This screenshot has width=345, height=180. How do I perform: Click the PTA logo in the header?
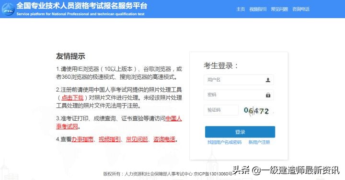click(8, 9)
